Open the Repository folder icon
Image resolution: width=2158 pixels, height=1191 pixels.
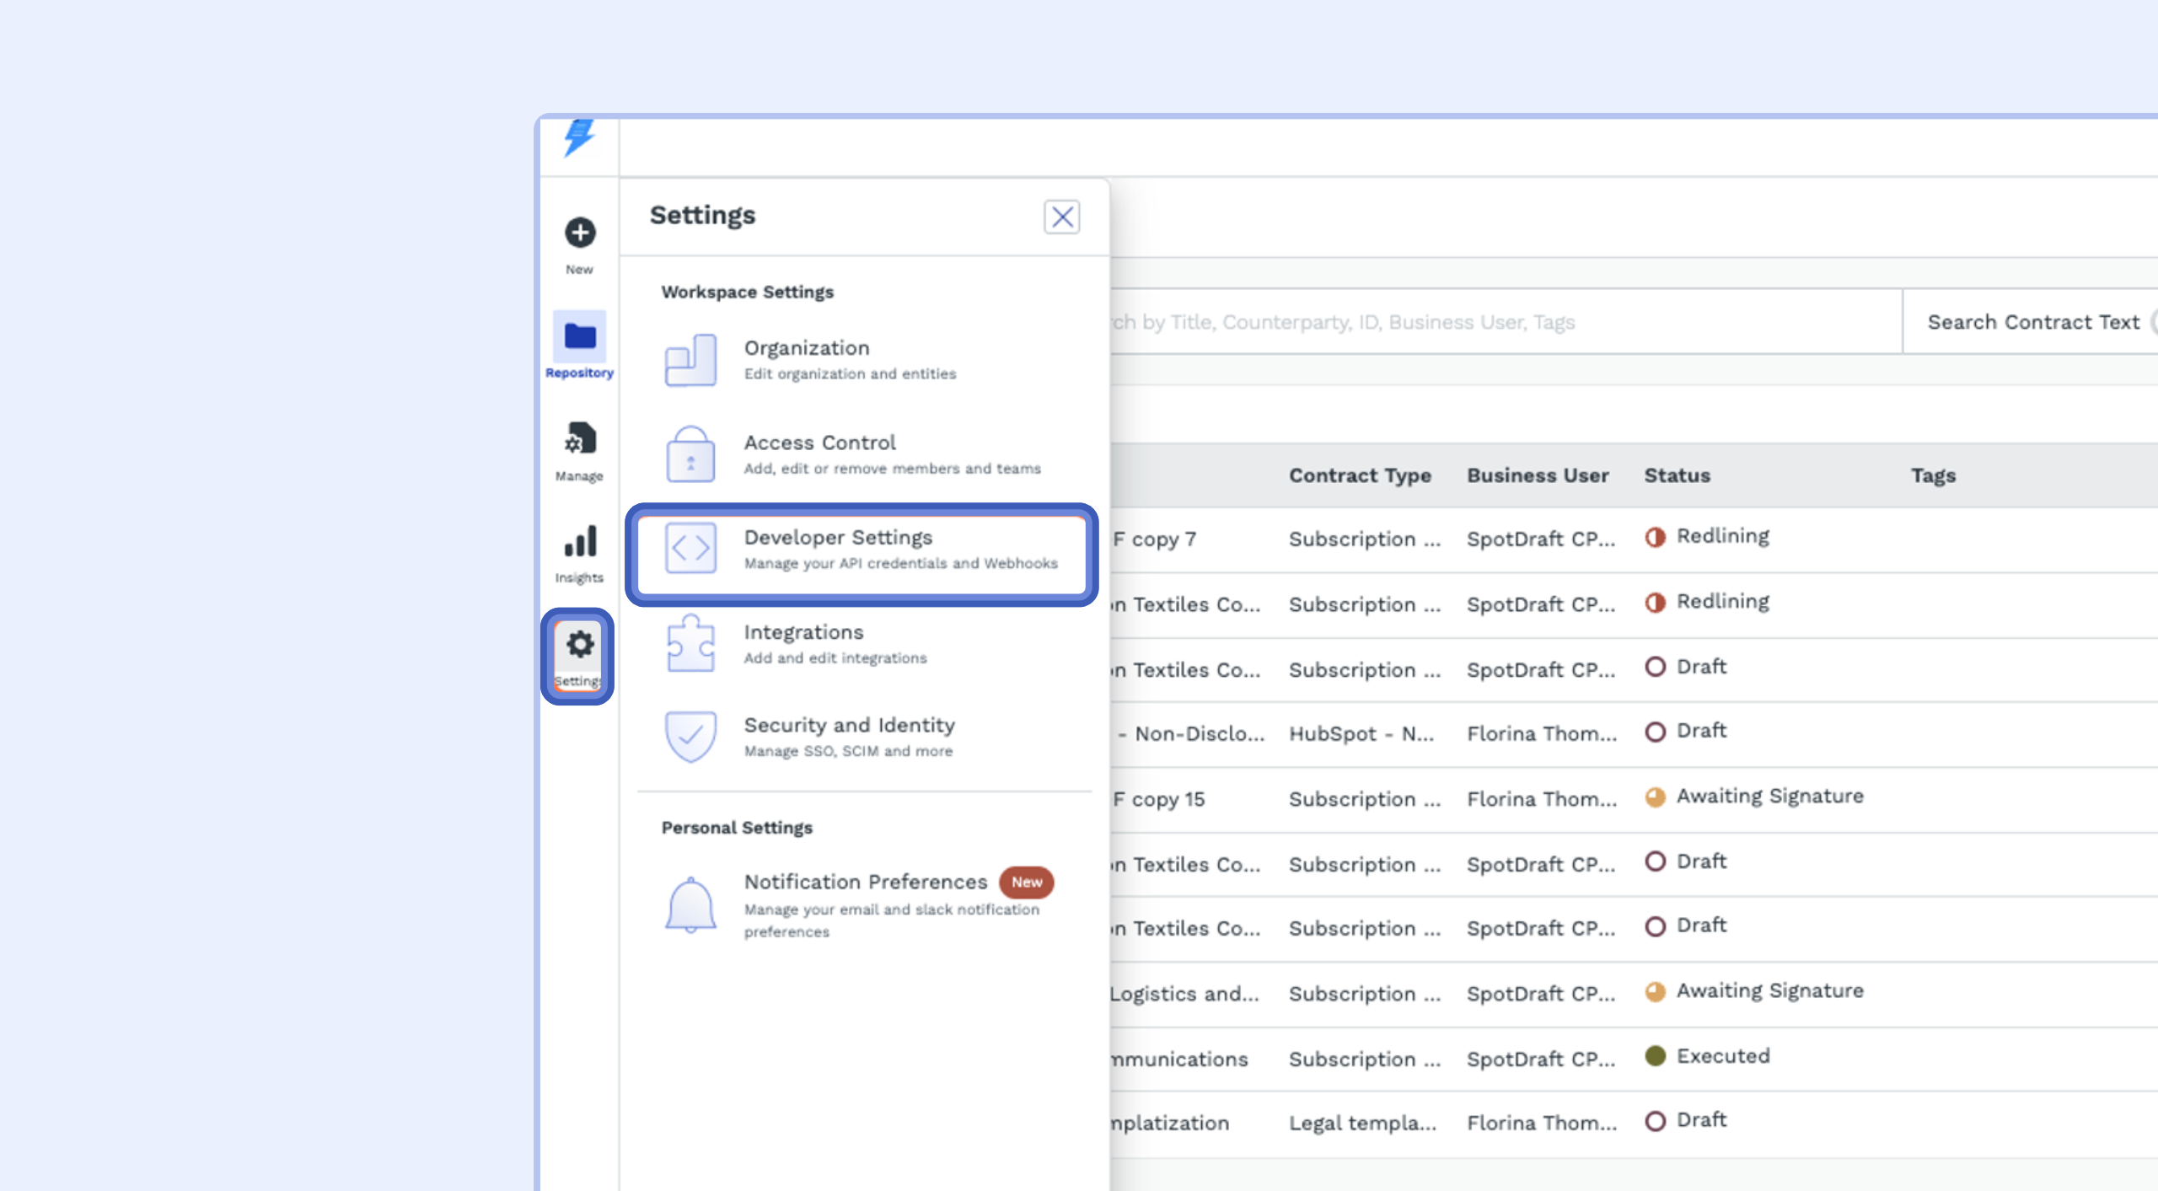[579, 336]
